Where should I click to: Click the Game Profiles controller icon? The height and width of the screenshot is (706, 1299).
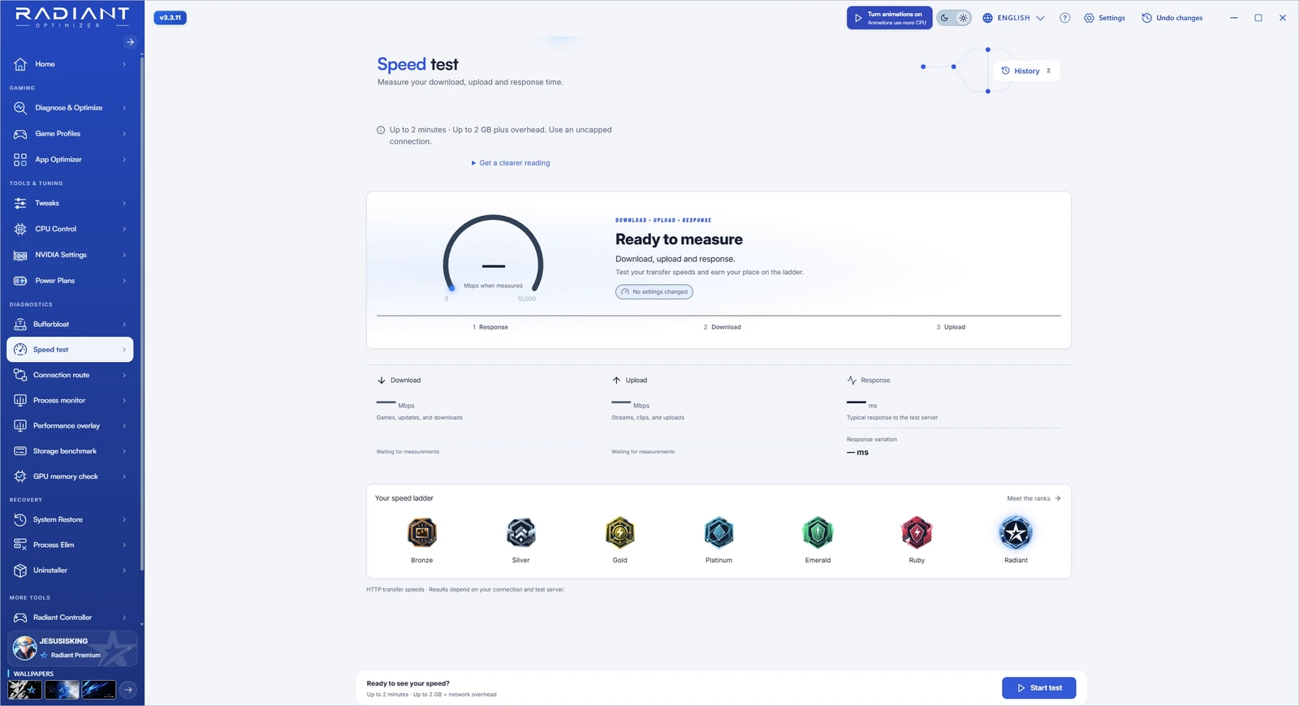coord(20,134)
